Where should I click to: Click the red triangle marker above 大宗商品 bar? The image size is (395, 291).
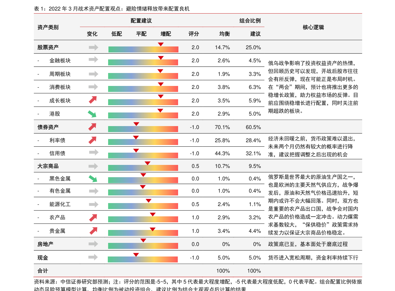click(x=147, y=163)
